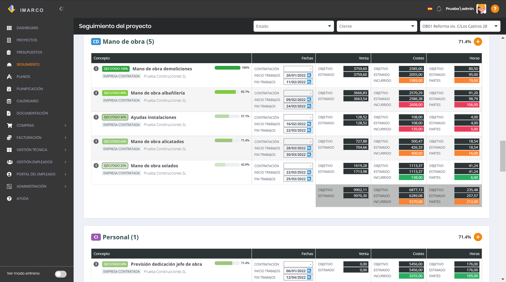Open the project selector OB01 Reforma dropdown

click(x=460, y=26)
